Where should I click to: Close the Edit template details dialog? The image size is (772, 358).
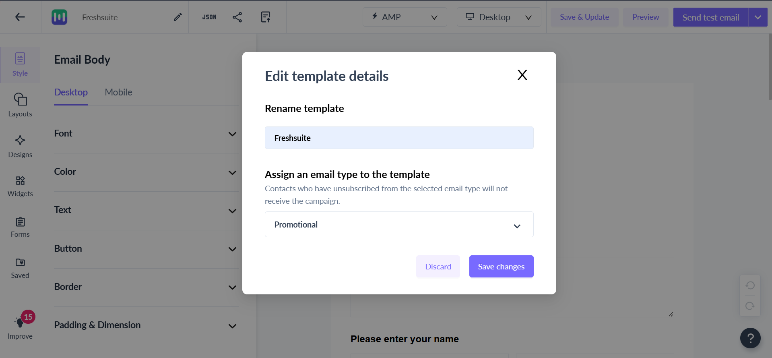pyautogui.click(x=522, y=75)
